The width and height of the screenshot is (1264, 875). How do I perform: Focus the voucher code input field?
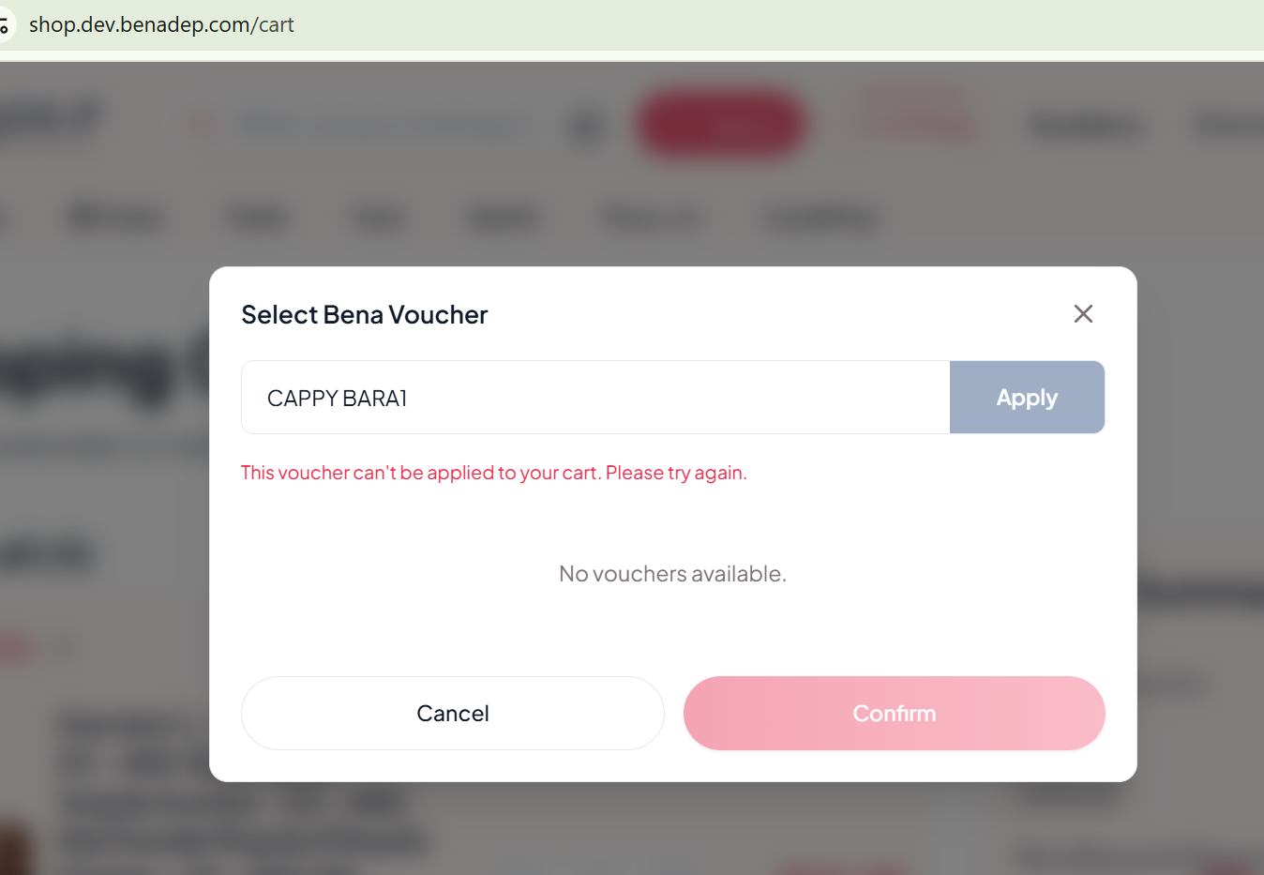point(595,398)
